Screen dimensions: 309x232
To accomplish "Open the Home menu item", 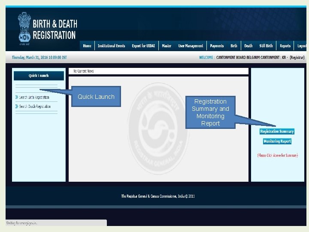I will tap(87, 46).
